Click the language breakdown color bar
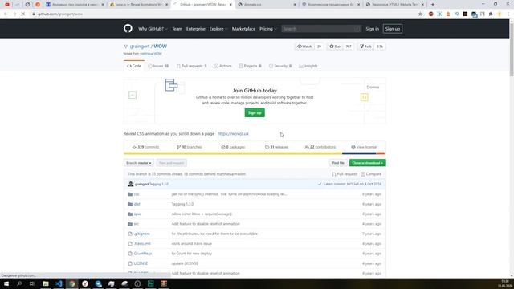 (x=255, y=153)
